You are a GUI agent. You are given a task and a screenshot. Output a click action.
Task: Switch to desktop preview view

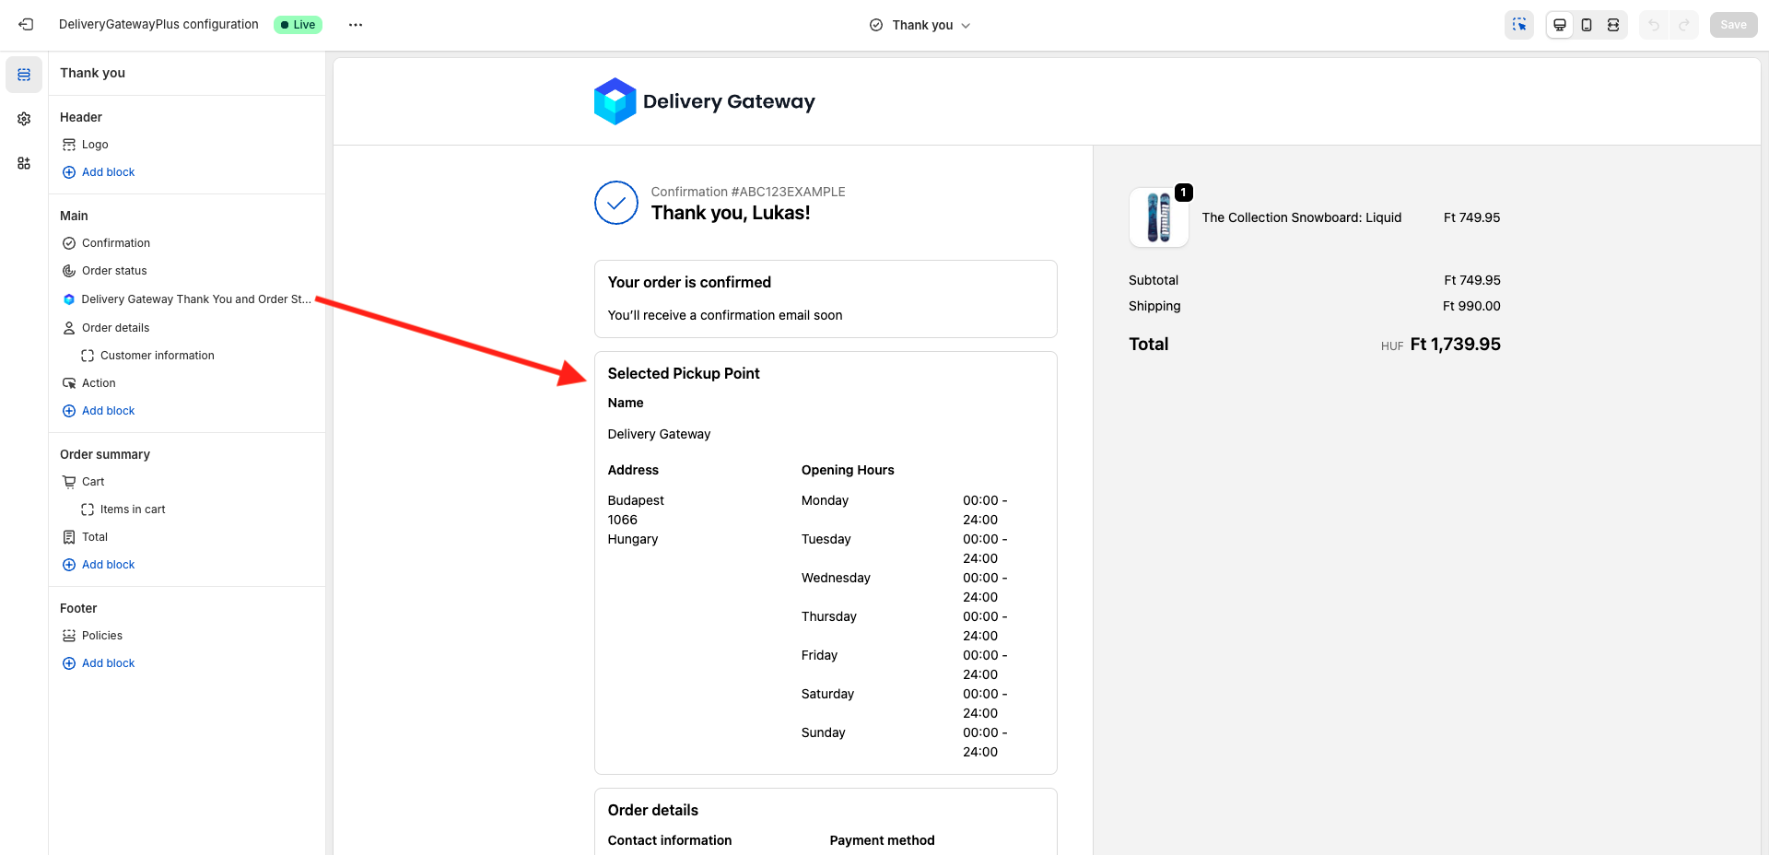coord(1560,25)
